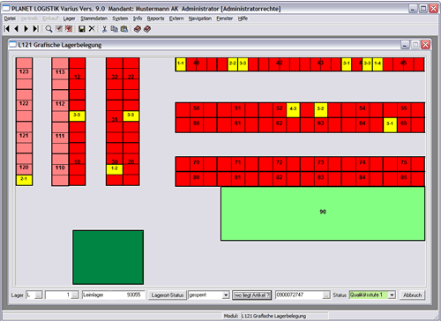This screenshot has width=441, height=321.
Task: Select the large light green area 90
Action: point(323,213)
